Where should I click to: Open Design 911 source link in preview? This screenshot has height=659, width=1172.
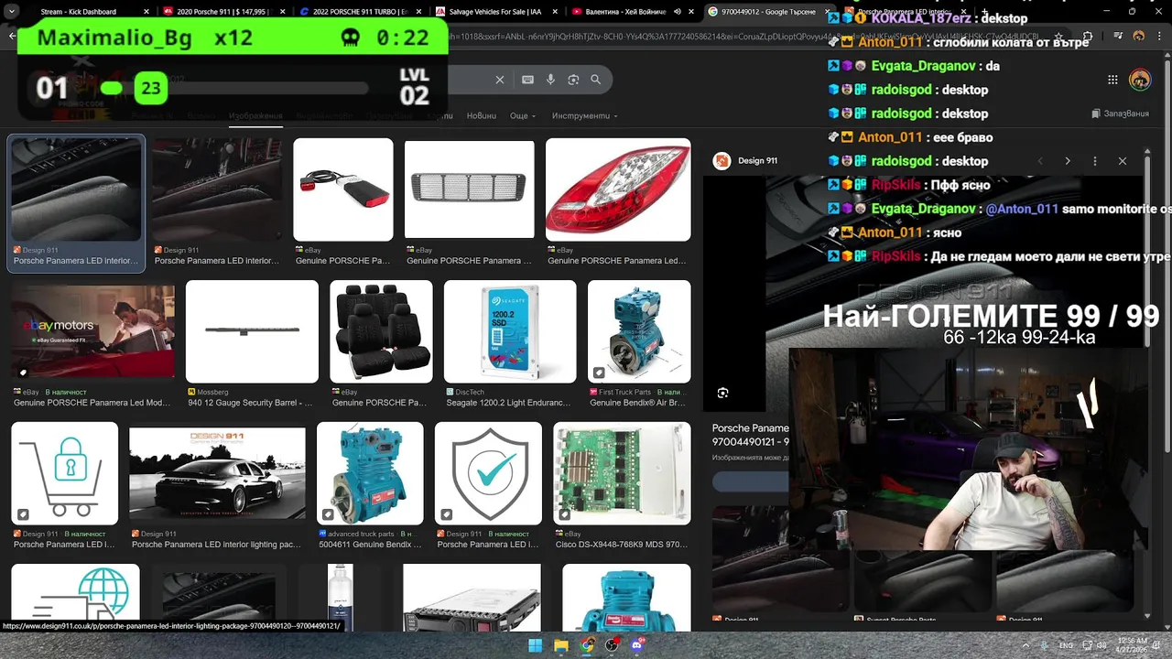pyautogui.click(x=747, y=161)
